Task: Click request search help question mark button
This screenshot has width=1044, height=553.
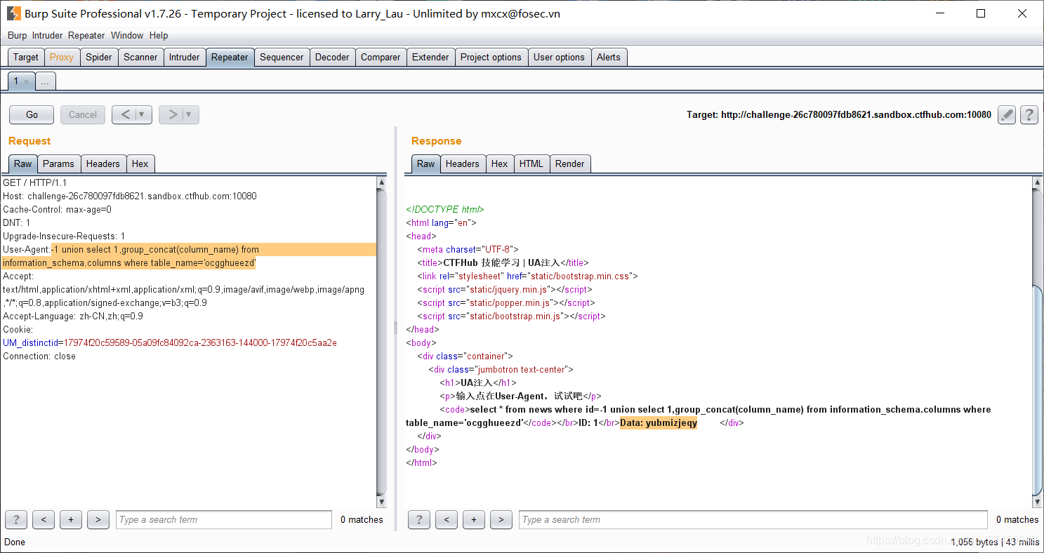Action: coord(15,519)
